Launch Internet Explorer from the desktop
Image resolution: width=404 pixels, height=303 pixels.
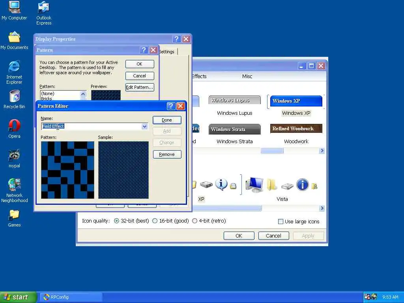click(14, 72)
